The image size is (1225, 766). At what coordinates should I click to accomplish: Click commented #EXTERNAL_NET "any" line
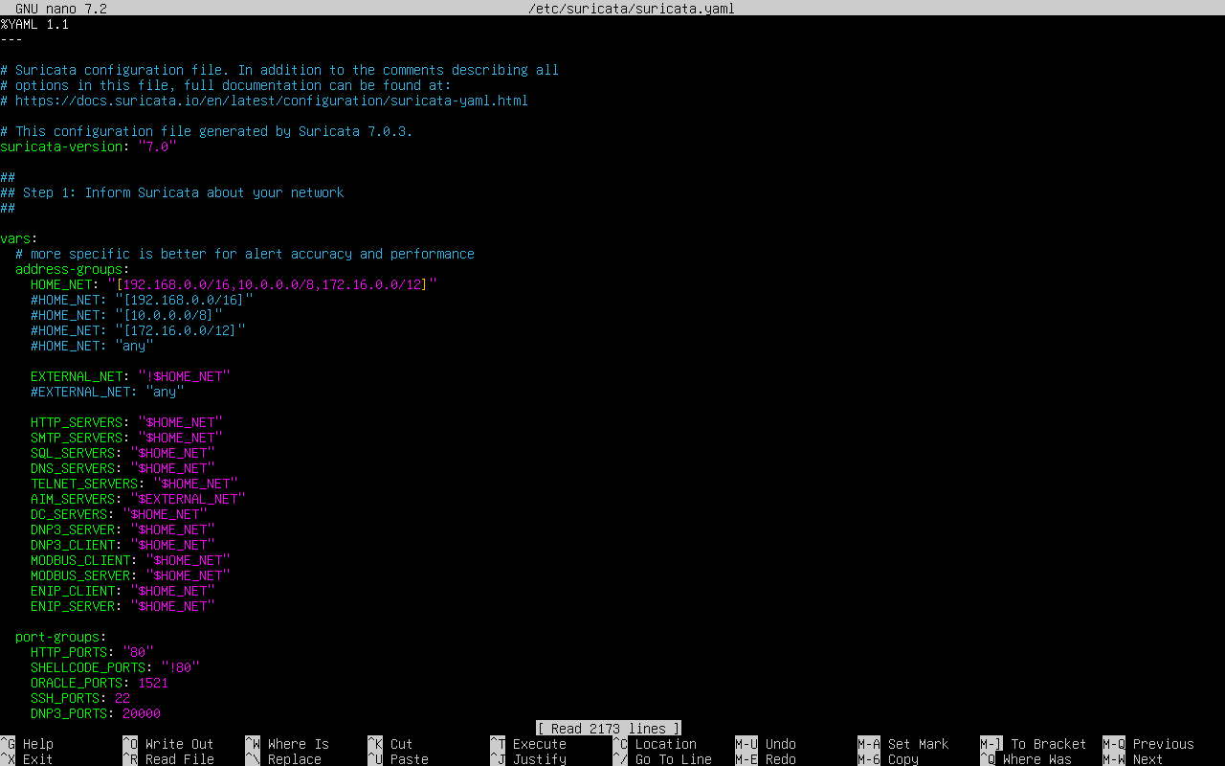pyautogui.click(x=107, y=392)
